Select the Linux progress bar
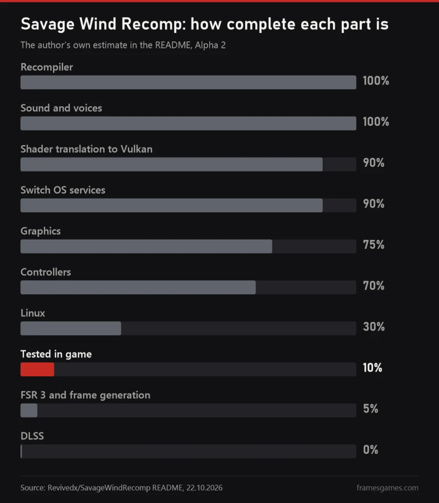The image size is (439, 503). tap(188, 329)
